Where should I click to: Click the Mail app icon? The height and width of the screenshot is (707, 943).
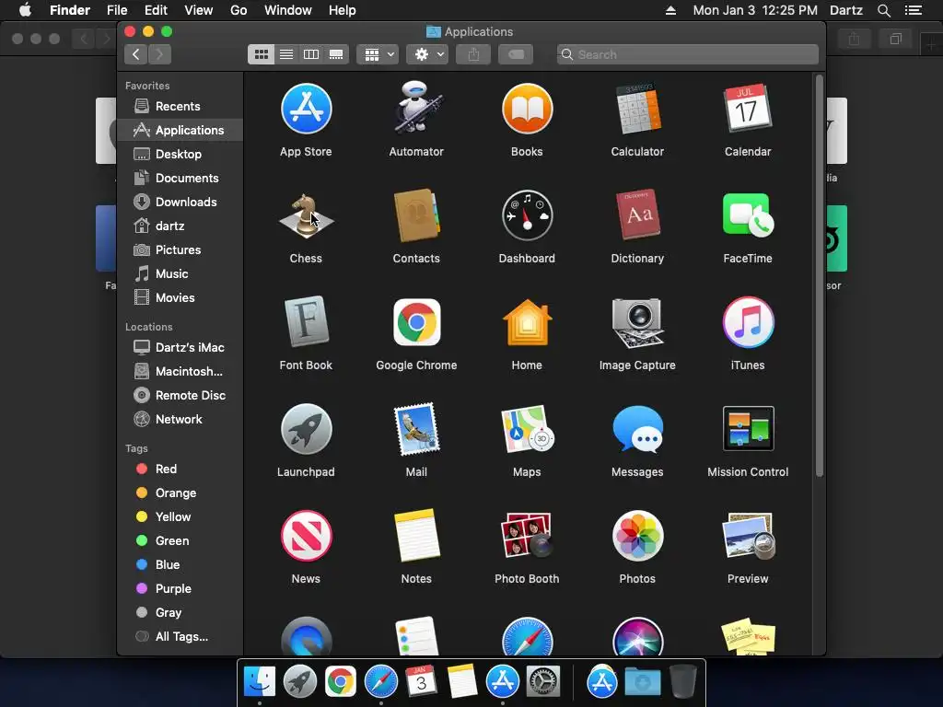click(x=416, y=429)
